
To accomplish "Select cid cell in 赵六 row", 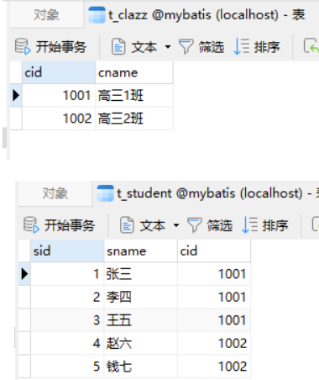I will pyautogui.click(x=214, y=343).
